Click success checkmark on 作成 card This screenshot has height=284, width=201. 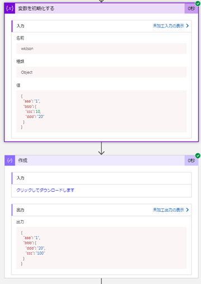coord(198,155)
